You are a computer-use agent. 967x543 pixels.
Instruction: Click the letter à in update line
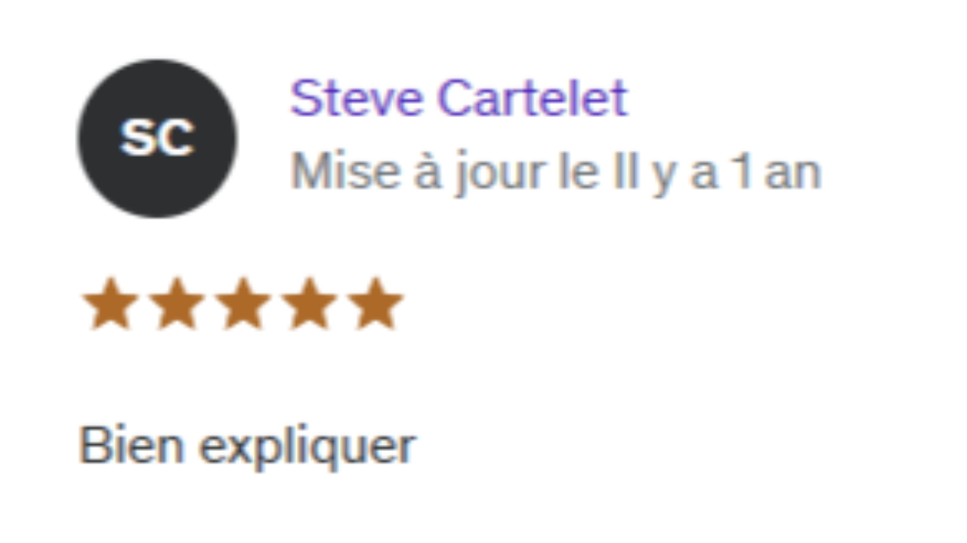coord(427,173)
